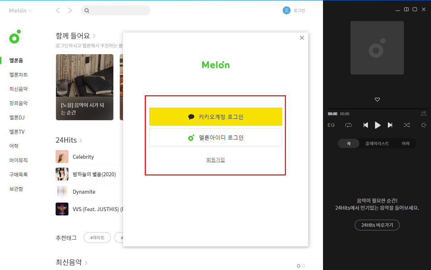Switch player to mini mode icon
The height and width of the screenshot is (270, 431).
pos(406,9)
